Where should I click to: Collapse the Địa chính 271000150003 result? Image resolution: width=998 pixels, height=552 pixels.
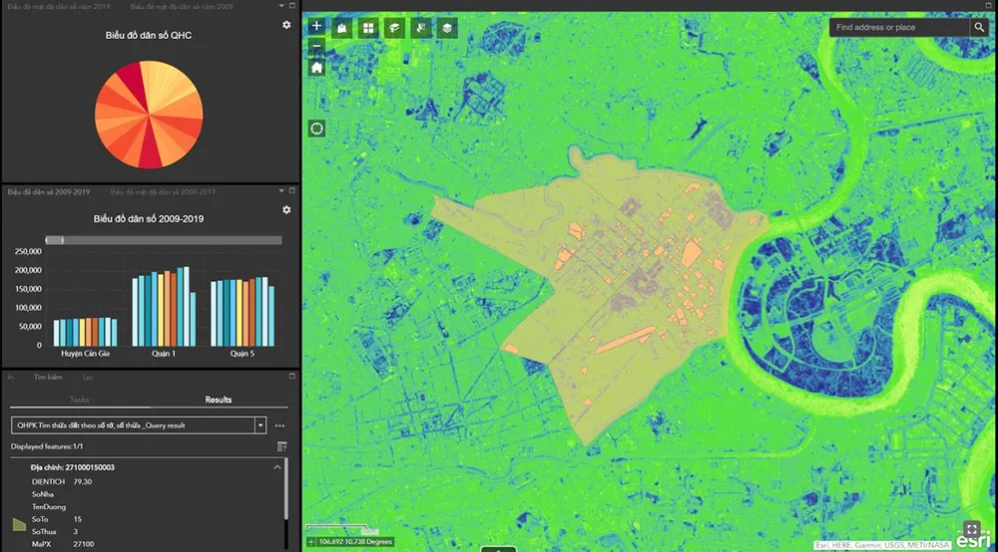276,466
